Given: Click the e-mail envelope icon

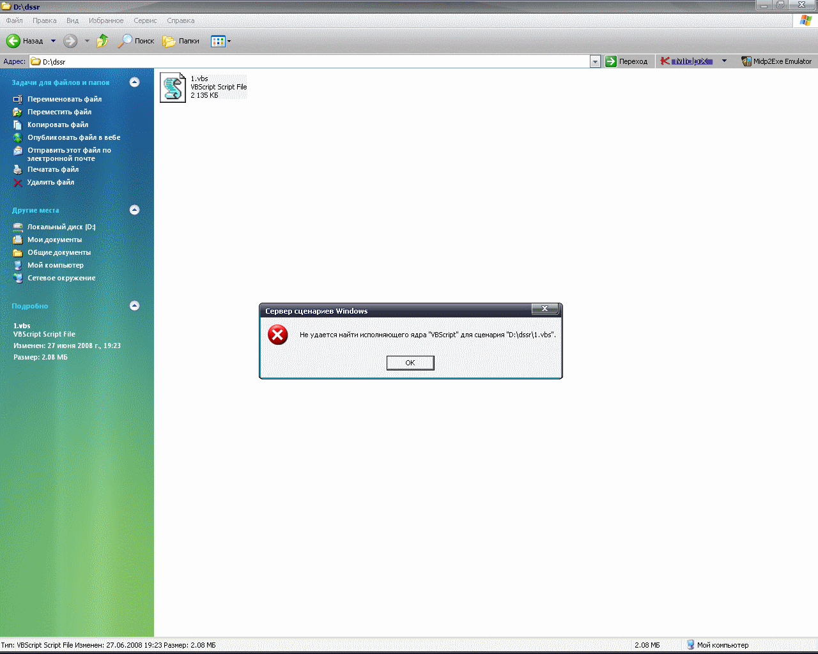Looking at the screenshot, I should point(18,151).
